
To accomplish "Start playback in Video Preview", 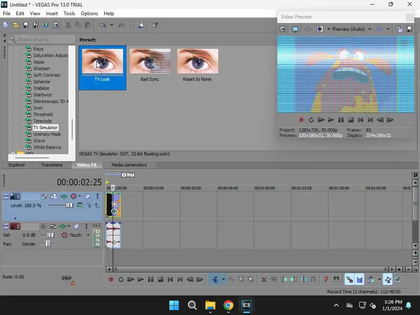I will (331, 120).
